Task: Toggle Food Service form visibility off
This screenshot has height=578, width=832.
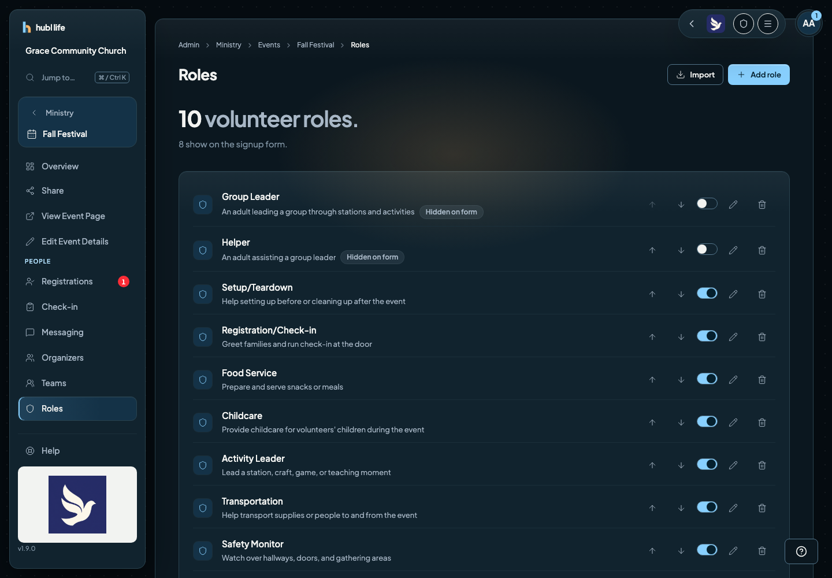Action: pos(707,379)
